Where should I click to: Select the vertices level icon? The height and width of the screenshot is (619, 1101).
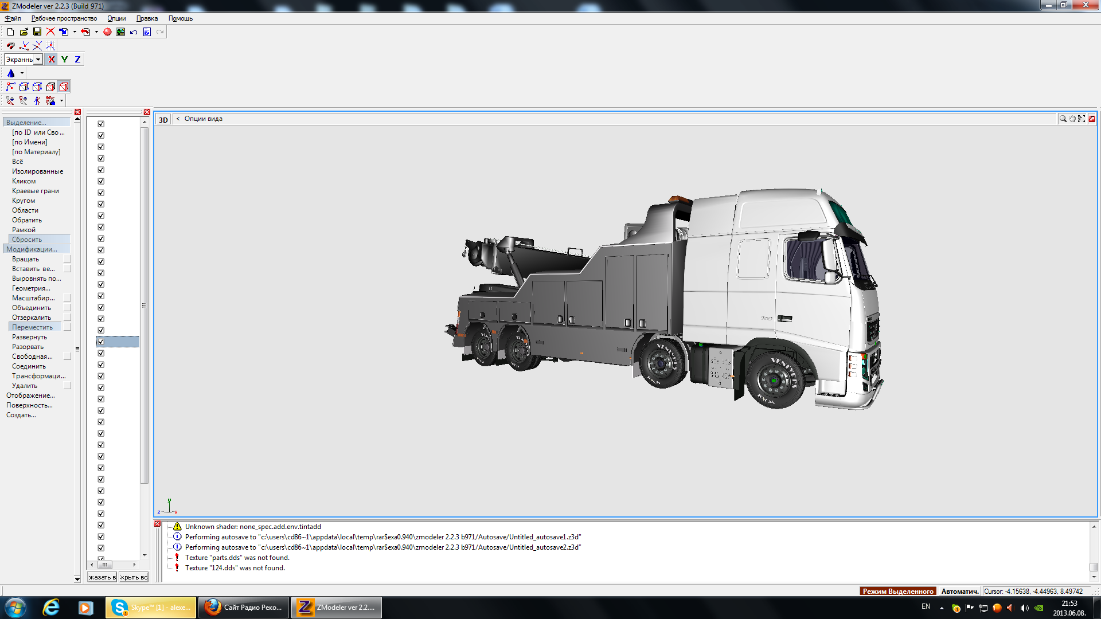[x=10, y=87]
